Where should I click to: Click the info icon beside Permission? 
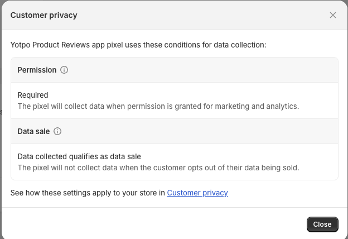point(64,70)
